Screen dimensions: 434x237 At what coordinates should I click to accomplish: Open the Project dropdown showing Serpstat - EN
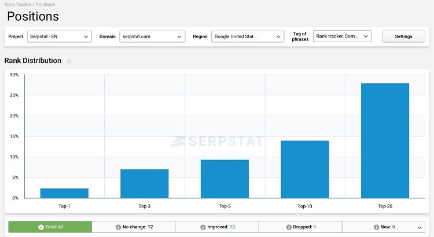pos(59,36)
